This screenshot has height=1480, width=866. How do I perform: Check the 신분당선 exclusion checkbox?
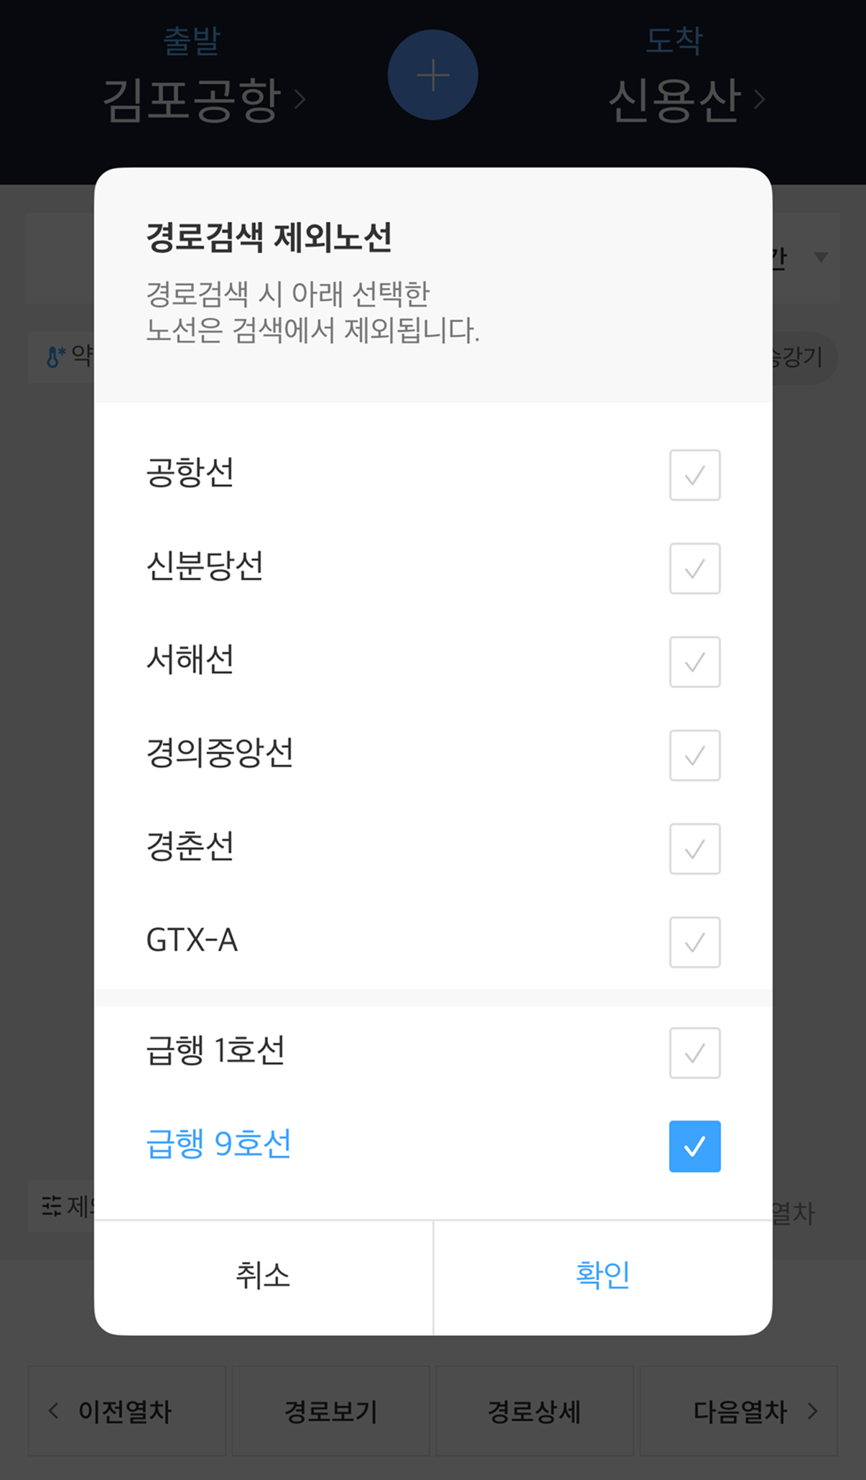click(694, 569)
